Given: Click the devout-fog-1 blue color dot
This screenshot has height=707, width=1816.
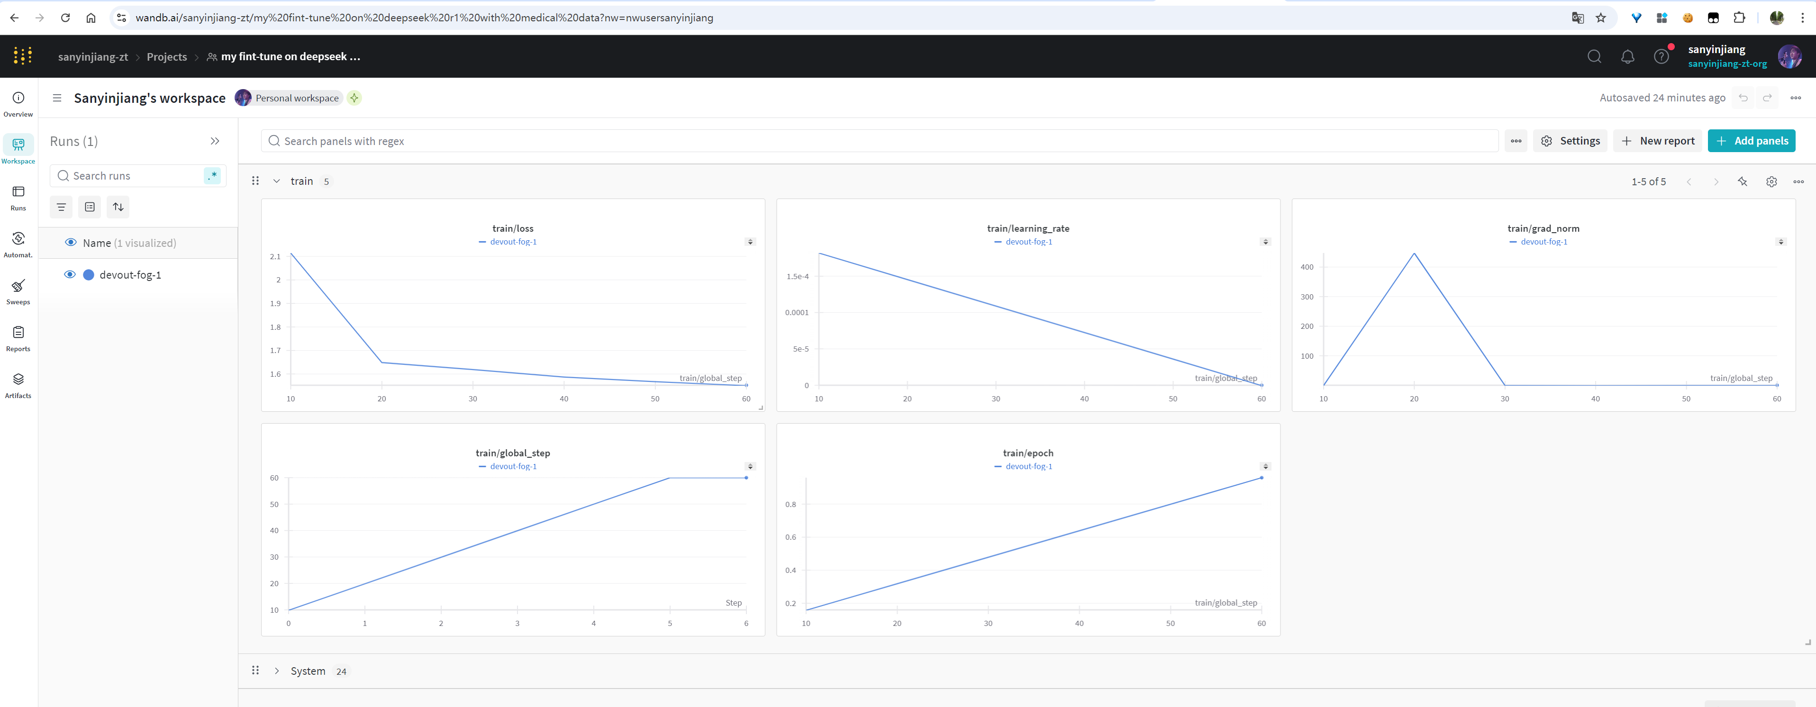Looking at the screenshot, I should pyautogui.click(x=89, y=274).
